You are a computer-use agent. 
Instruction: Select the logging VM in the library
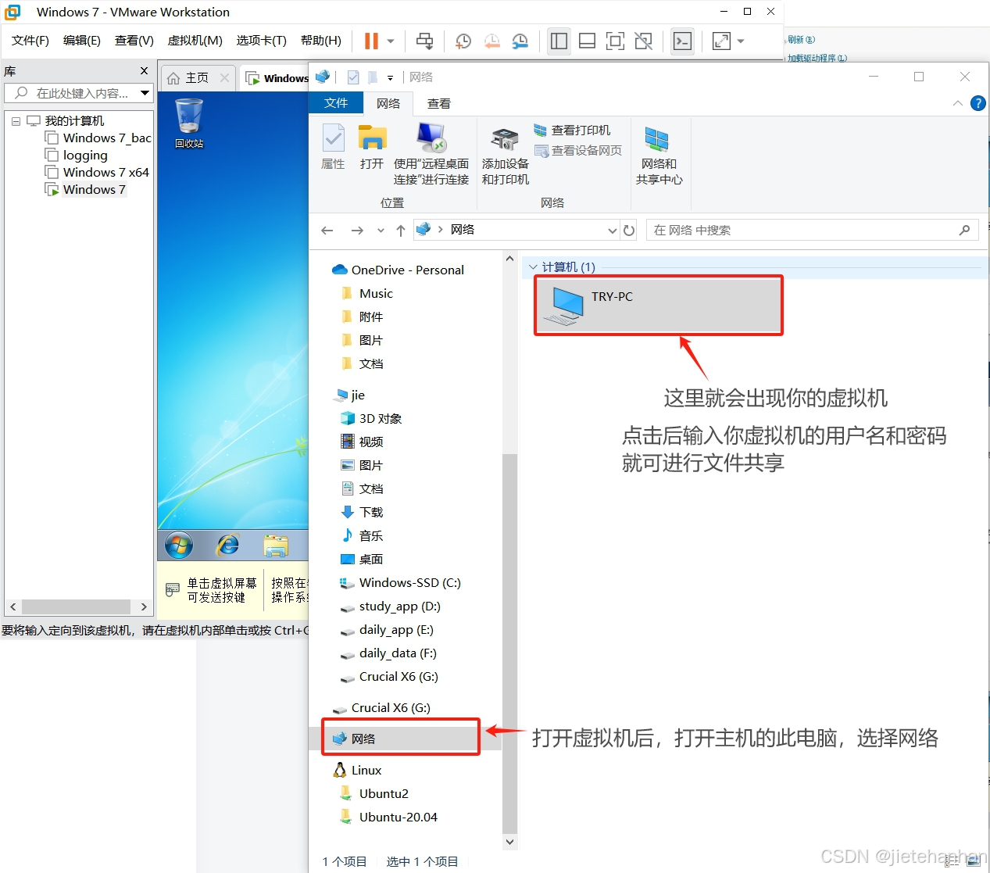(85, 155)
